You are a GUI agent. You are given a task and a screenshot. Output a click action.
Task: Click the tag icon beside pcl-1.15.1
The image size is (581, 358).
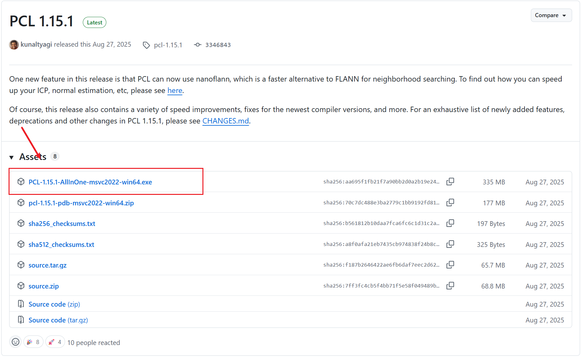(x=146, y=45)
